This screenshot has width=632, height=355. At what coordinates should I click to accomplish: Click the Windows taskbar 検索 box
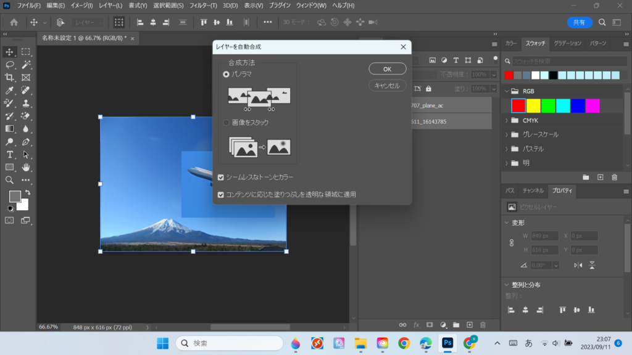click(x=230, y=343)
